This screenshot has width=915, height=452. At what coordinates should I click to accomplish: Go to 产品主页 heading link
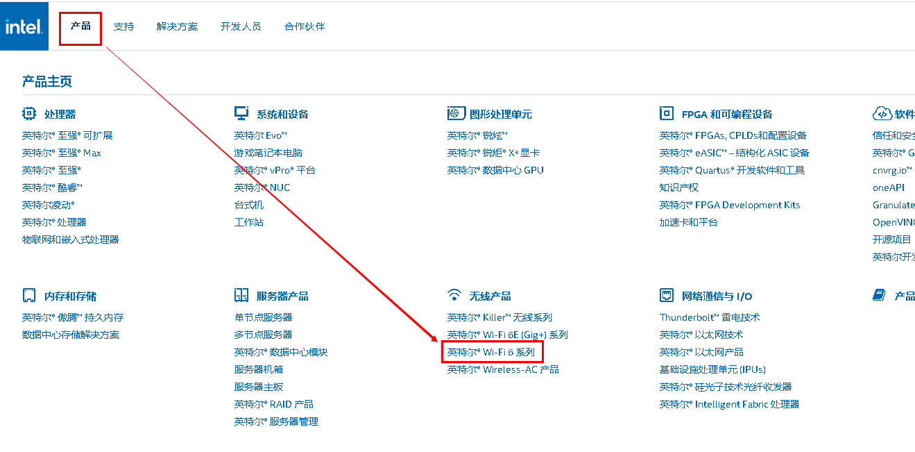click(x=47, y=81)
